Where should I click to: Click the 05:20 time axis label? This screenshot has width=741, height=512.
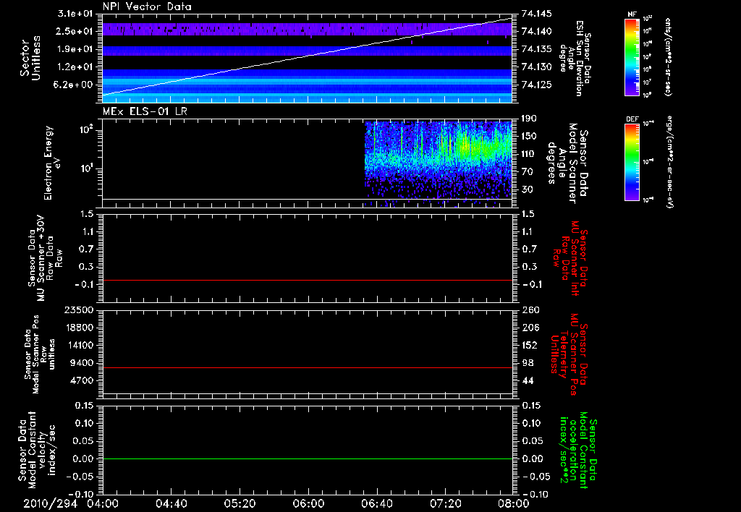[240, 503]
